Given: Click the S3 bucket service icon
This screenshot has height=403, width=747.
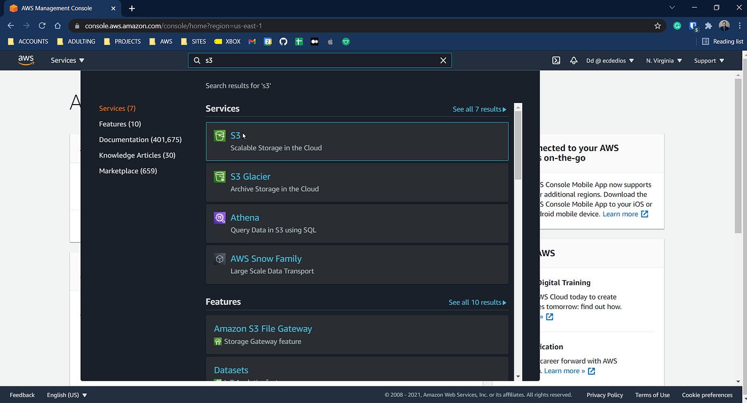Looking at the screenshot, I should [219, 136].
